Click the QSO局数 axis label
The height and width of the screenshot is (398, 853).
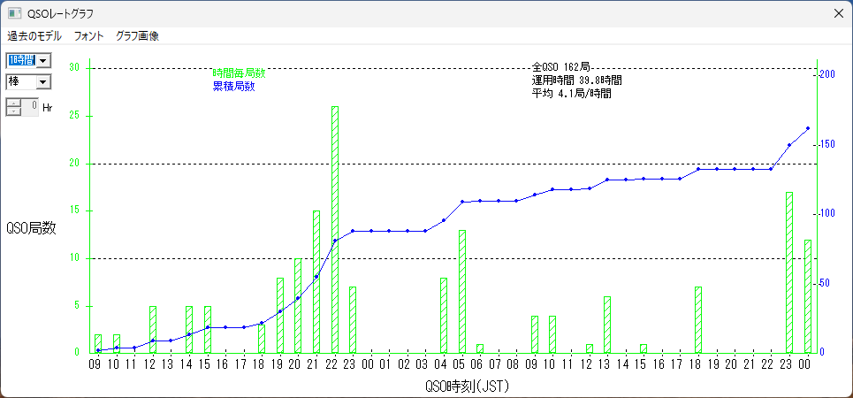[31, 228]
